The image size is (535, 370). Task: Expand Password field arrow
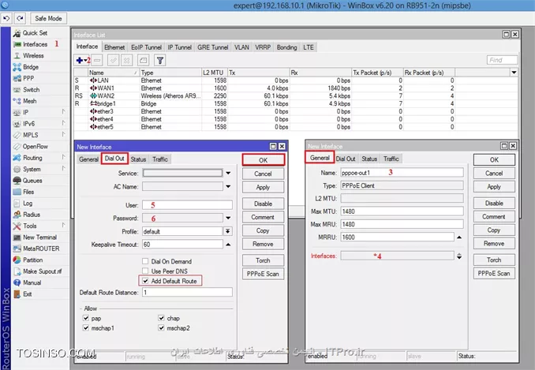click(x=228, y=218)
